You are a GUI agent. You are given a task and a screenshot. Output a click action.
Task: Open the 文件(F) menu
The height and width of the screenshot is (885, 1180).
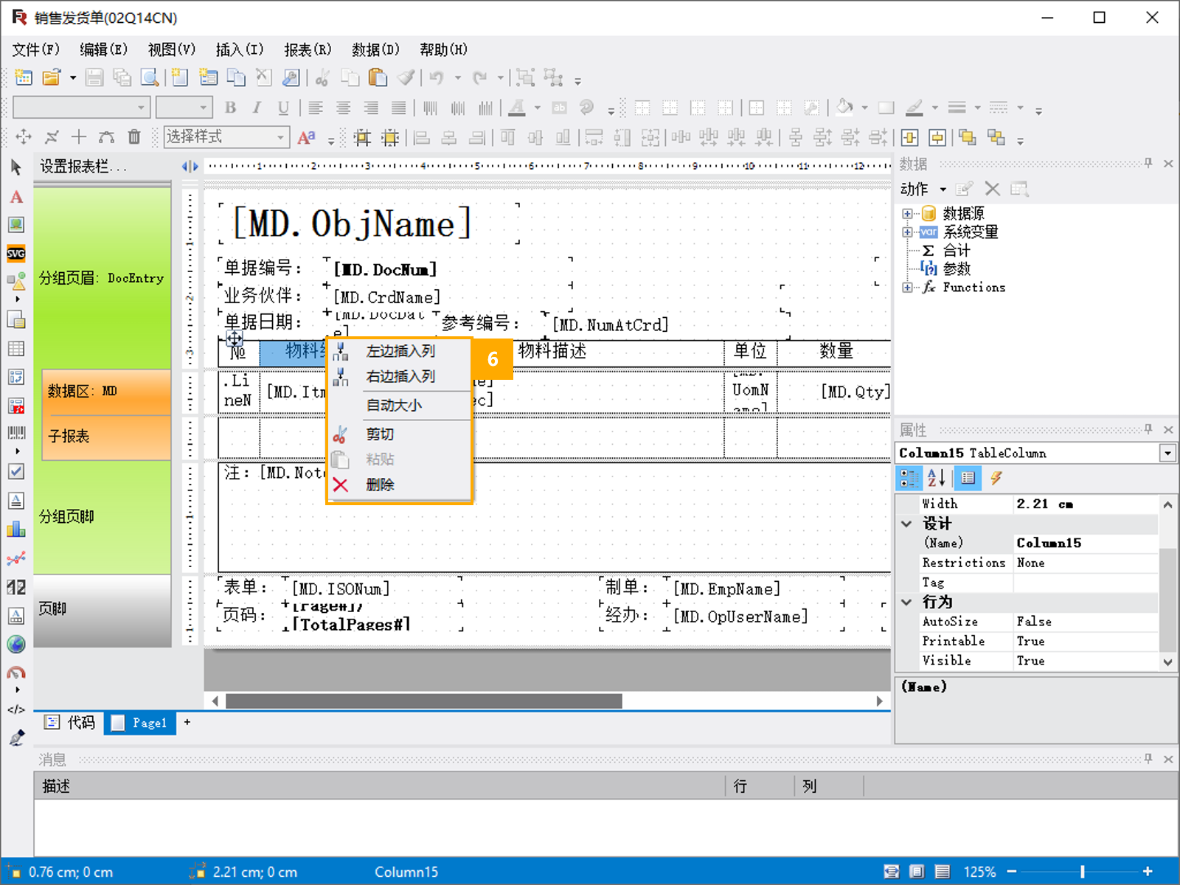point(35,49)
